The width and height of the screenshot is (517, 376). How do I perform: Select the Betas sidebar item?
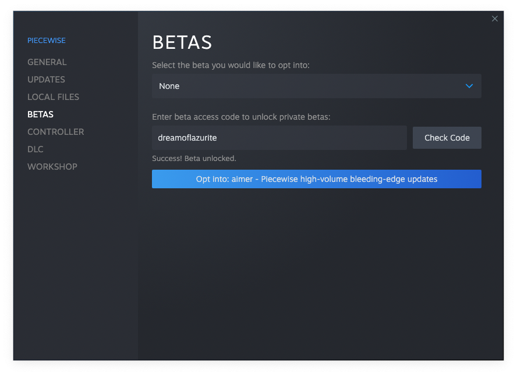click(40, 114)
